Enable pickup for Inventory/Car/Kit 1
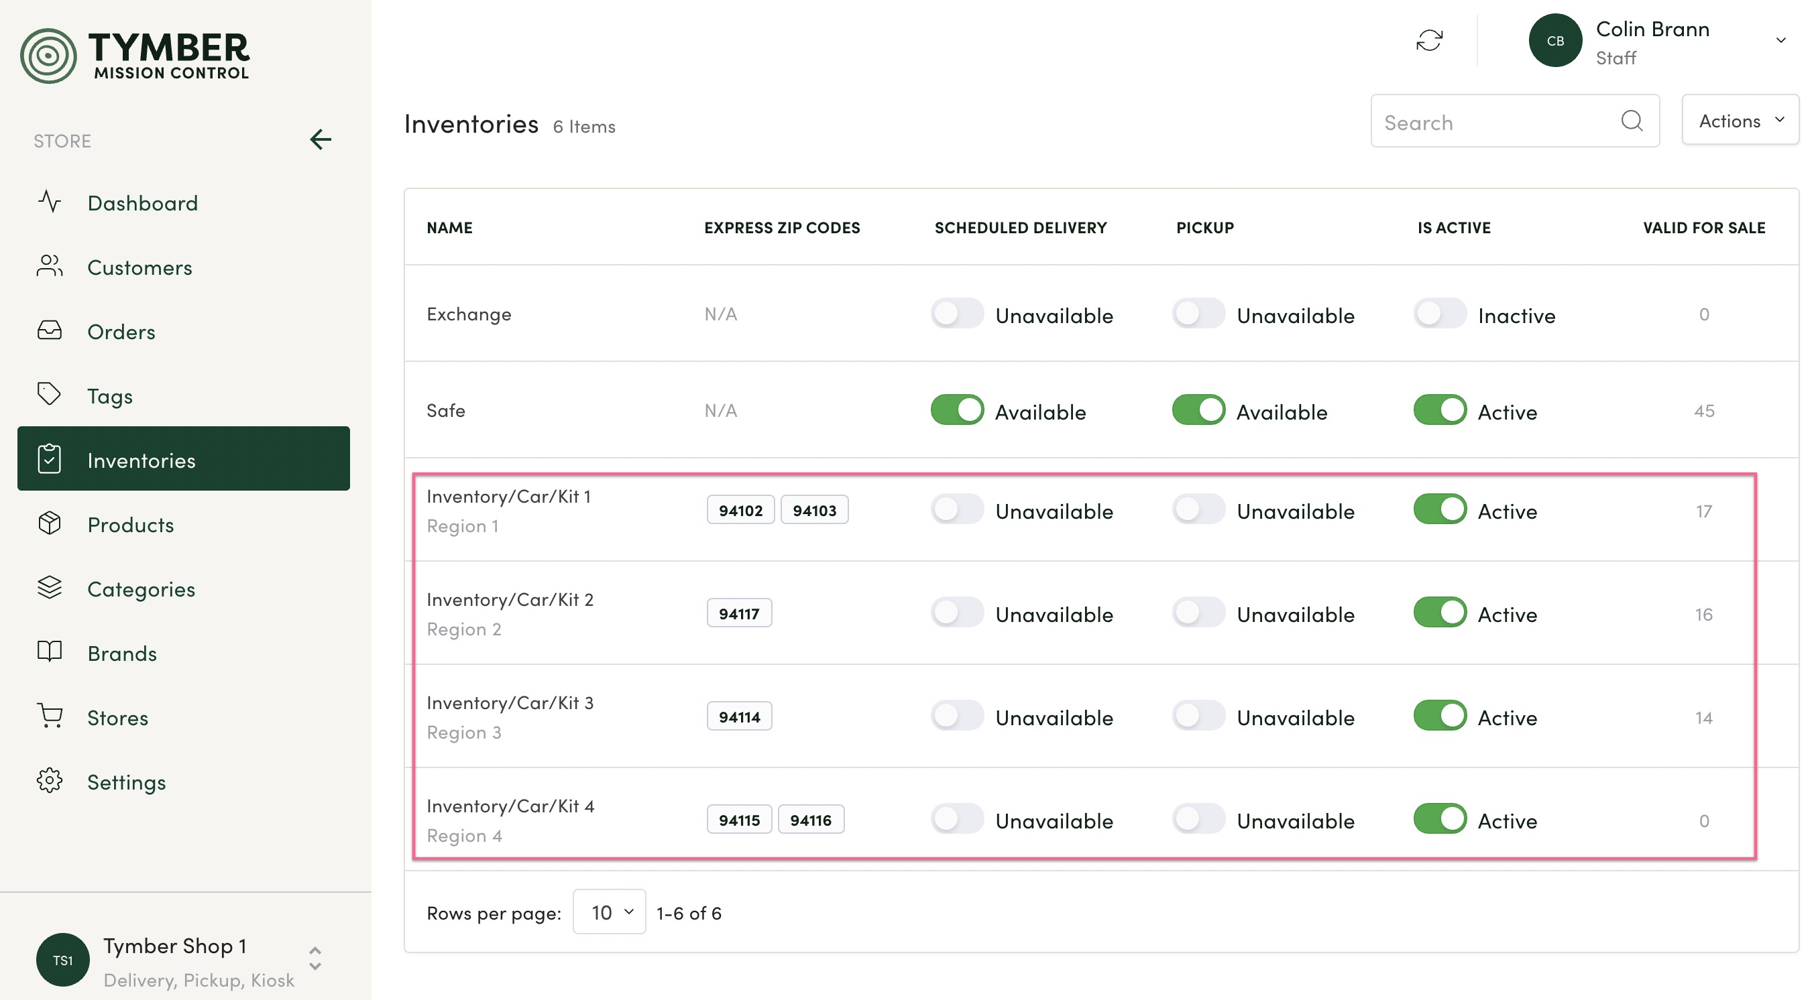Viewport: 1812px width, 1000px height. click(1198, 510)
